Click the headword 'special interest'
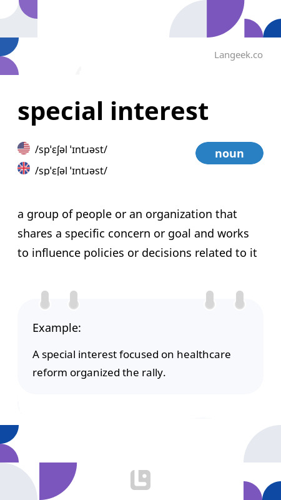Image resolution: width=281 pixels, height=500 pixels. 113,112
